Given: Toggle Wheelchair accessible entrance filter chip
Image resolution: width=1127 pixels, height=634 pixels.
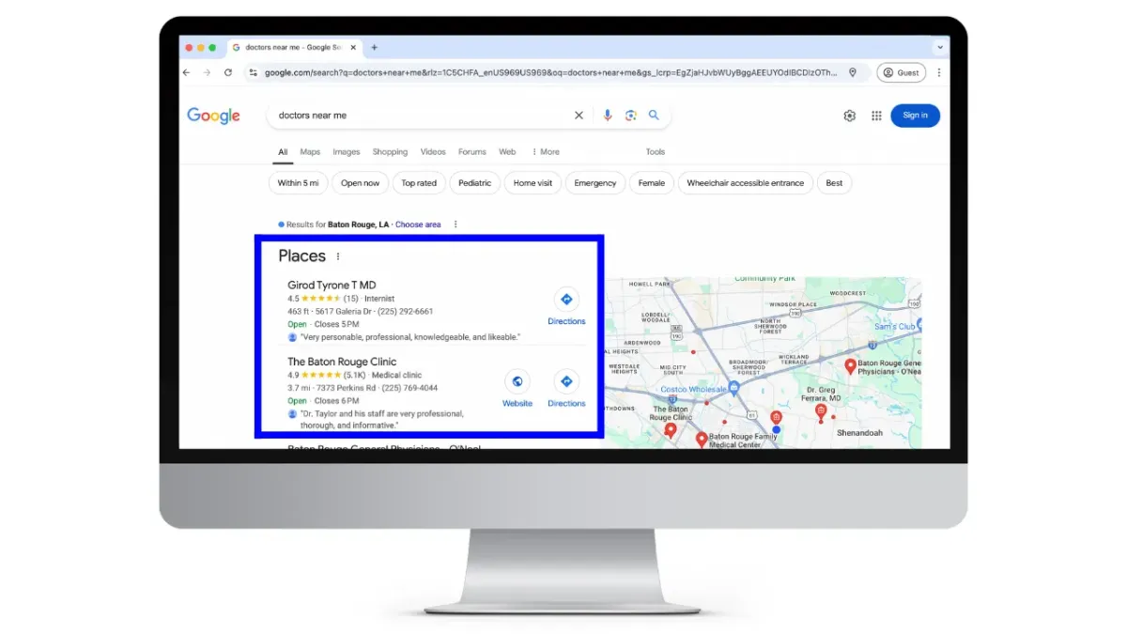Looking at the screenshot, I should pyautogui.click(x=746, y=183).
